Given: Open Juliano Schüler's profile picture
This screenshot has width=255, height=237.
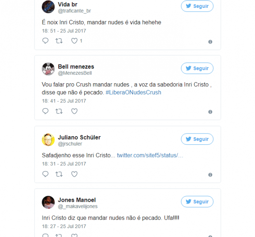Looking at the screenshot, I should [48, 140].
